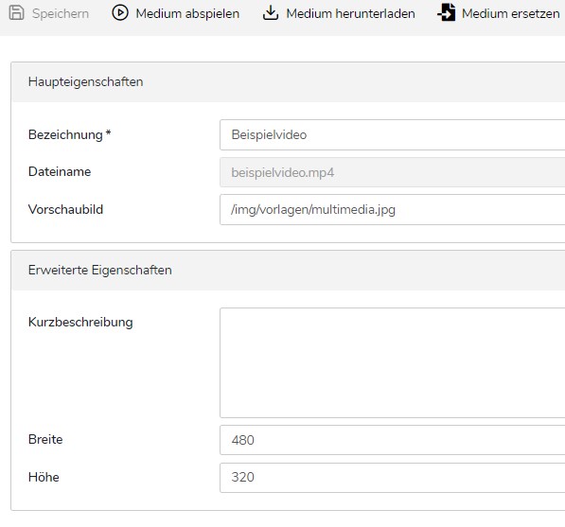Click the Höhe label
Image resolution: width=565 pixels, height=527 pixels.
[44, 477]
